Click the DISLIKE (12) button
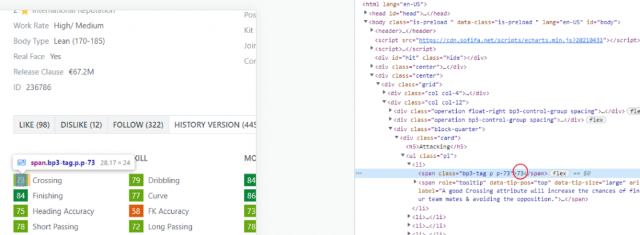 click(81, 125)
